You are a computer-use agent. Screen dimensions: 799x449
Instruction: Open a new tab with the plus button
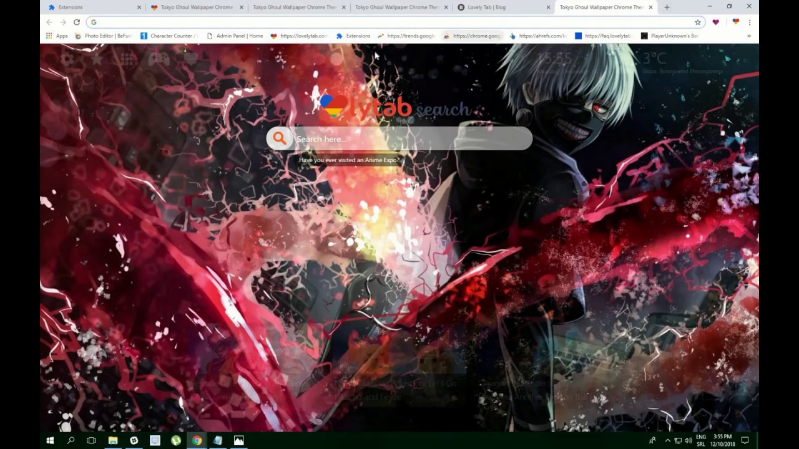(x=667, y=7)
